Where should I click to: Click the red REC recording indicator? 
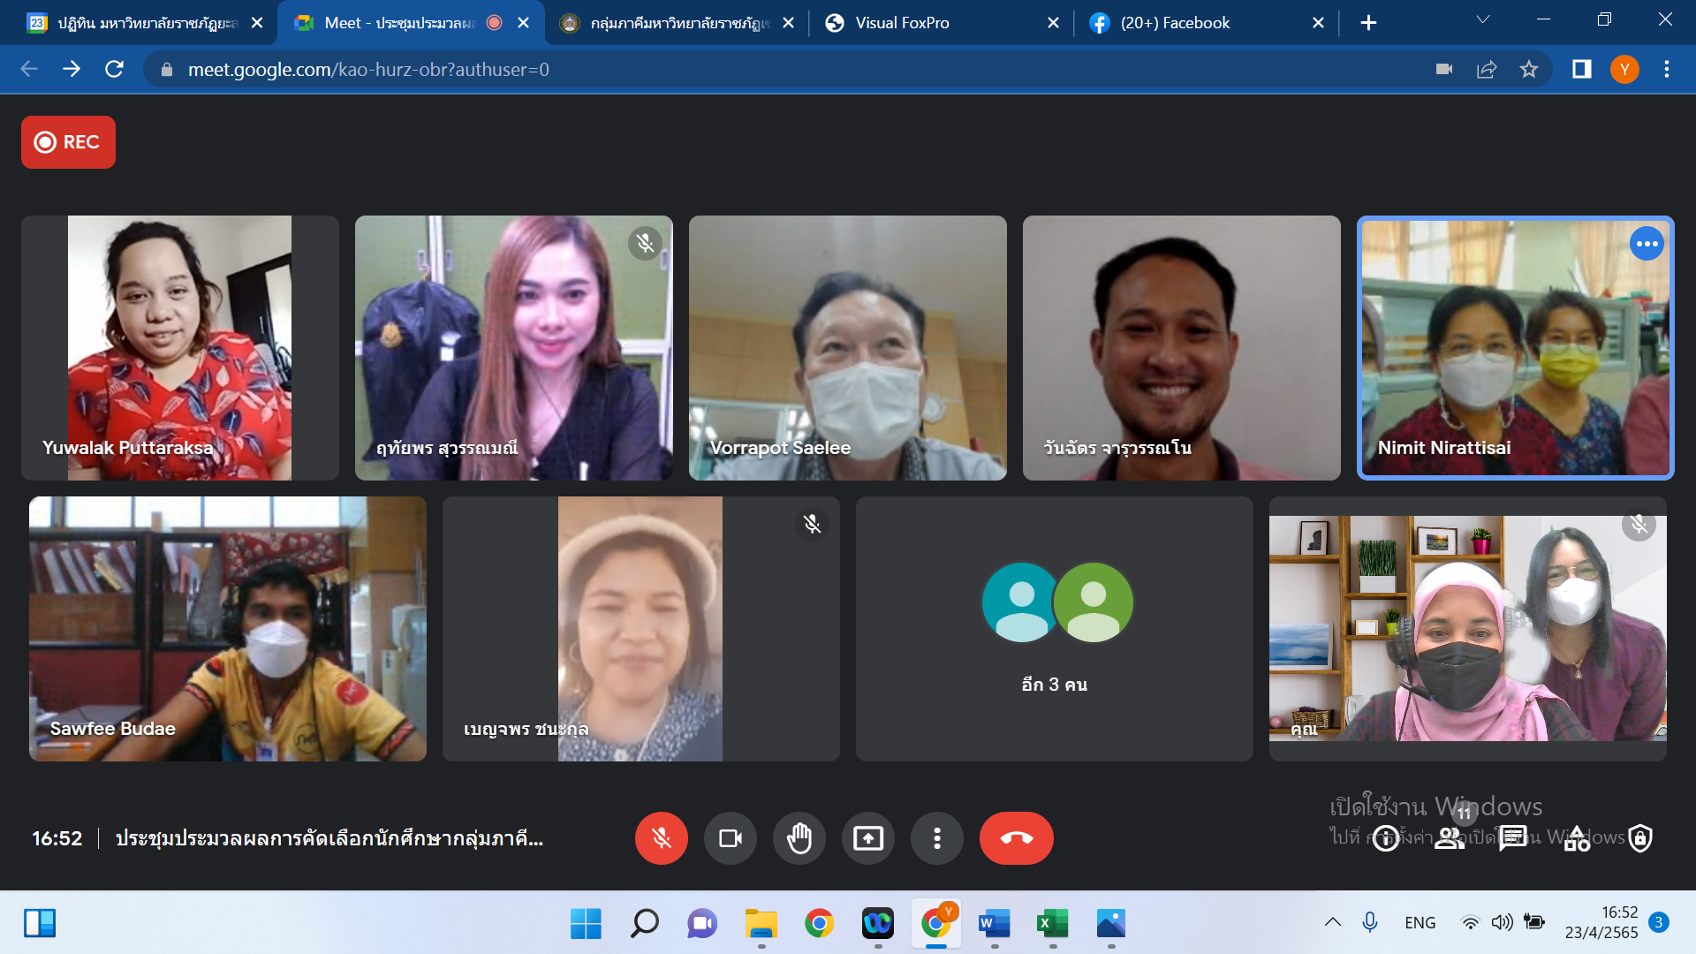coord(68,142)
